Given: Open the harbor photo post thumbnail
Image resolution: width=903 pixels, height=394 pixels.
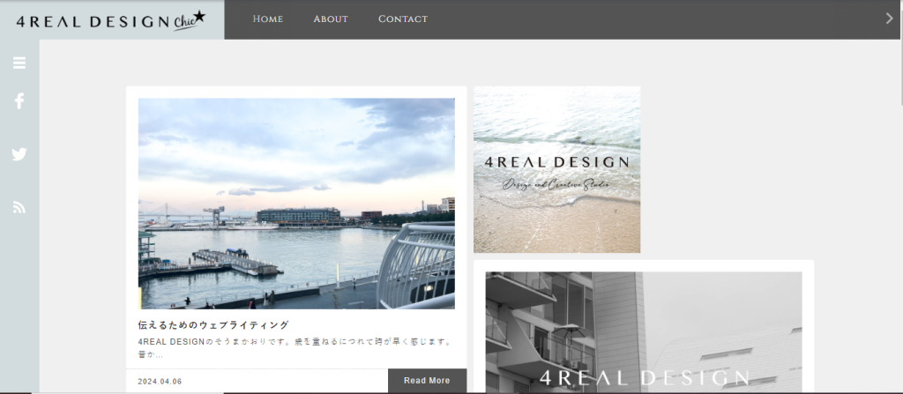Looking at the screenshot, I should tap(296, 203).
